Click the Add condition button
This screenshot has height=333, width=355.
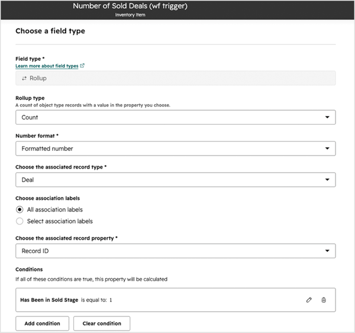[43, 324]
